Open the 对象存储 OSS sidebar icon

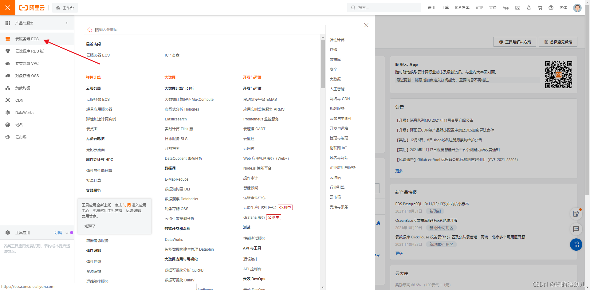point(8,76)
